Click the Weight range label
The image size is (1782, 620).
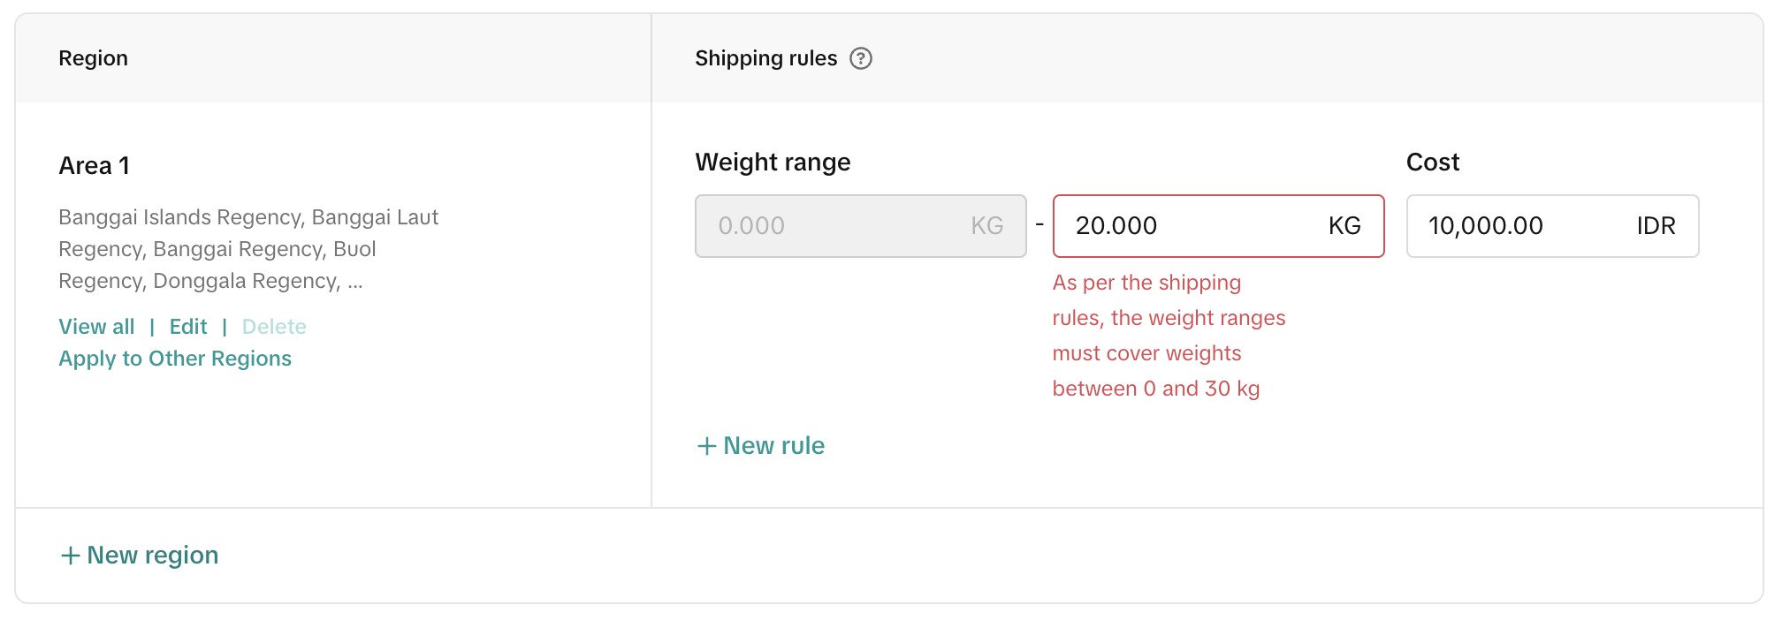tap(773, 163)
